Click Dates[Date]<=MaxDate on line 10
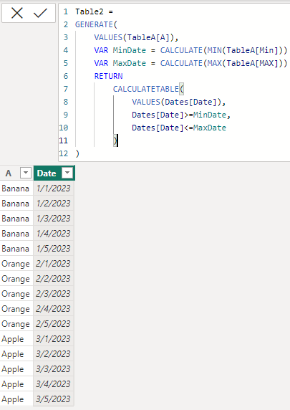 pyautogui.click(x=179, y=128)
